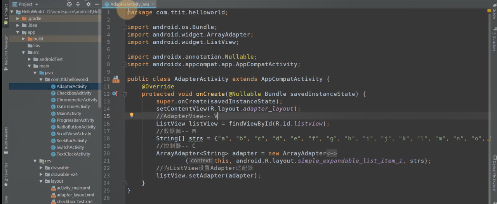Collapse the com.ttit.helloworld package
497x204 pixels.
41,80
